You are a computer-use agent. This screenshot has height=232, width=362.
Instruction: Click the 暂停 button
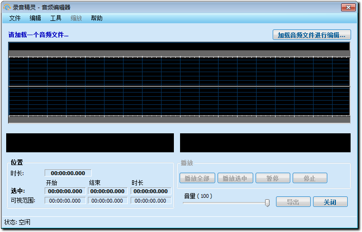[x=273, y=178]
